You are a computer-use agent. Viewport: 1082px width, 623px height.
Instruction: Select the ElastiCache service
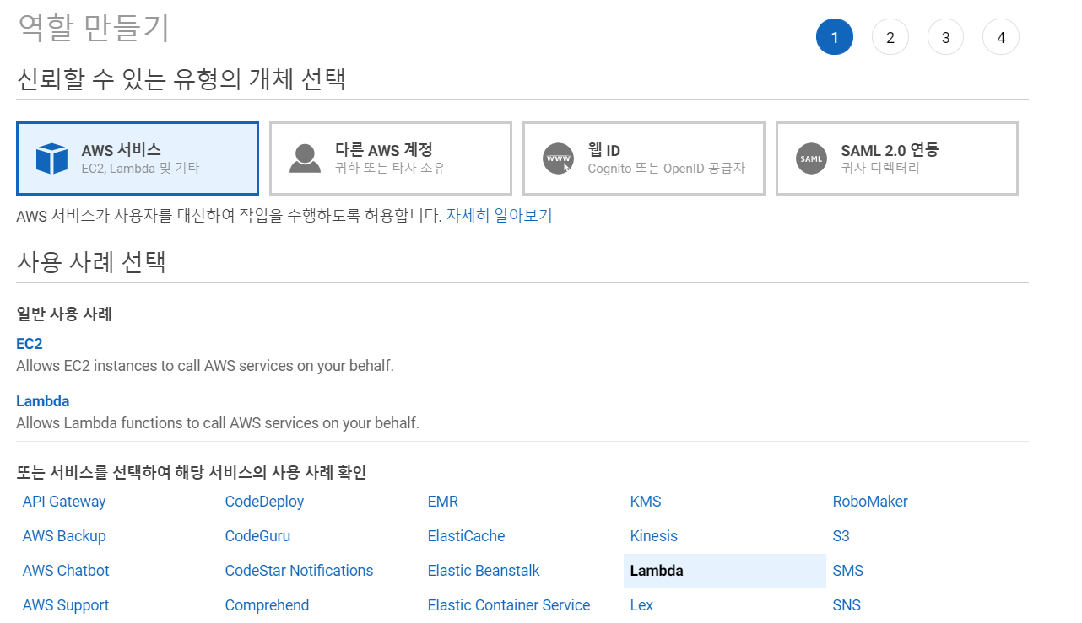(466, 536)
